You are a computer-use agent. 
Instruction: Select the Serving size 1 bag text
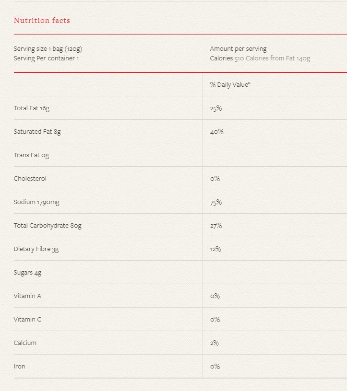tap(48, 49)
